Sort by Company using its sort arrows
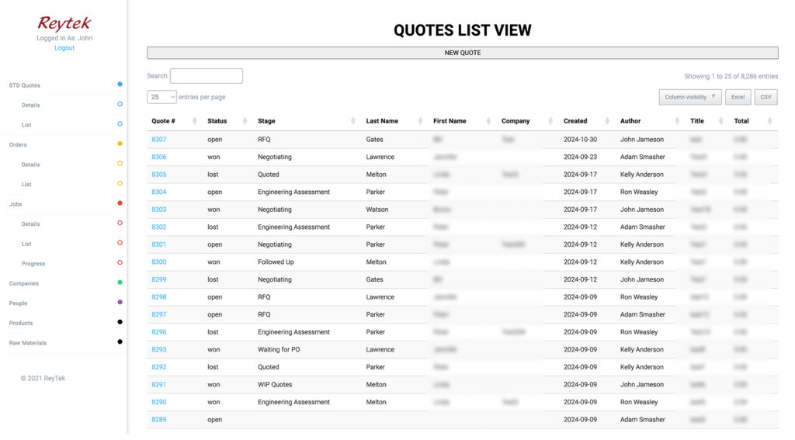Viewport: 795px width, 440px height. [x=550, y=120]
